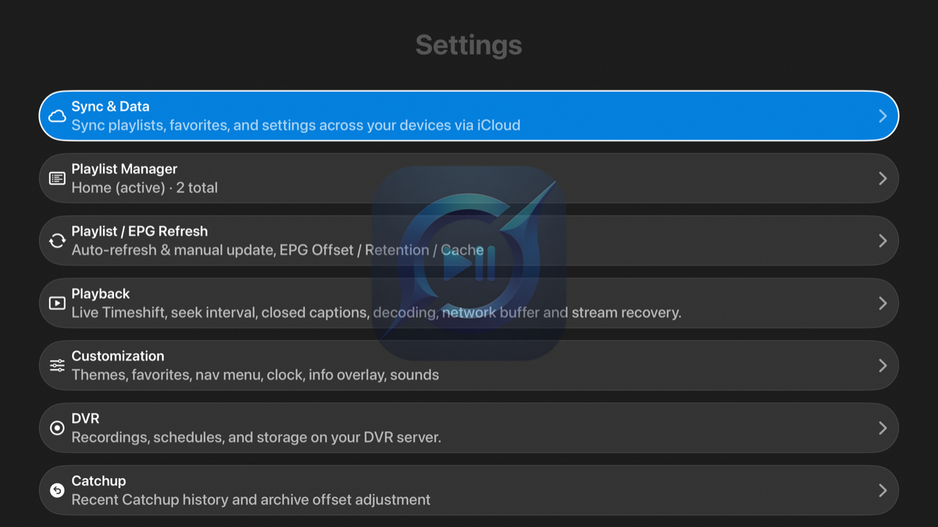This screenshot has height=527, width=938.
Task: Click 'Recordings, schedules, and storage' description text
Action: tap(256, 437)
